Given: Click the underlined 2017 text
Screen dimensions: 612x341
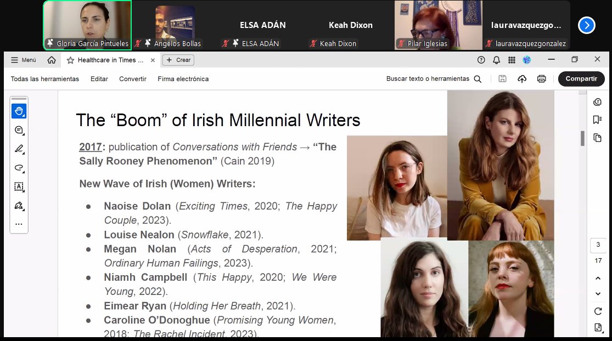Looking at the screenshot, I should tap(91, 147).
